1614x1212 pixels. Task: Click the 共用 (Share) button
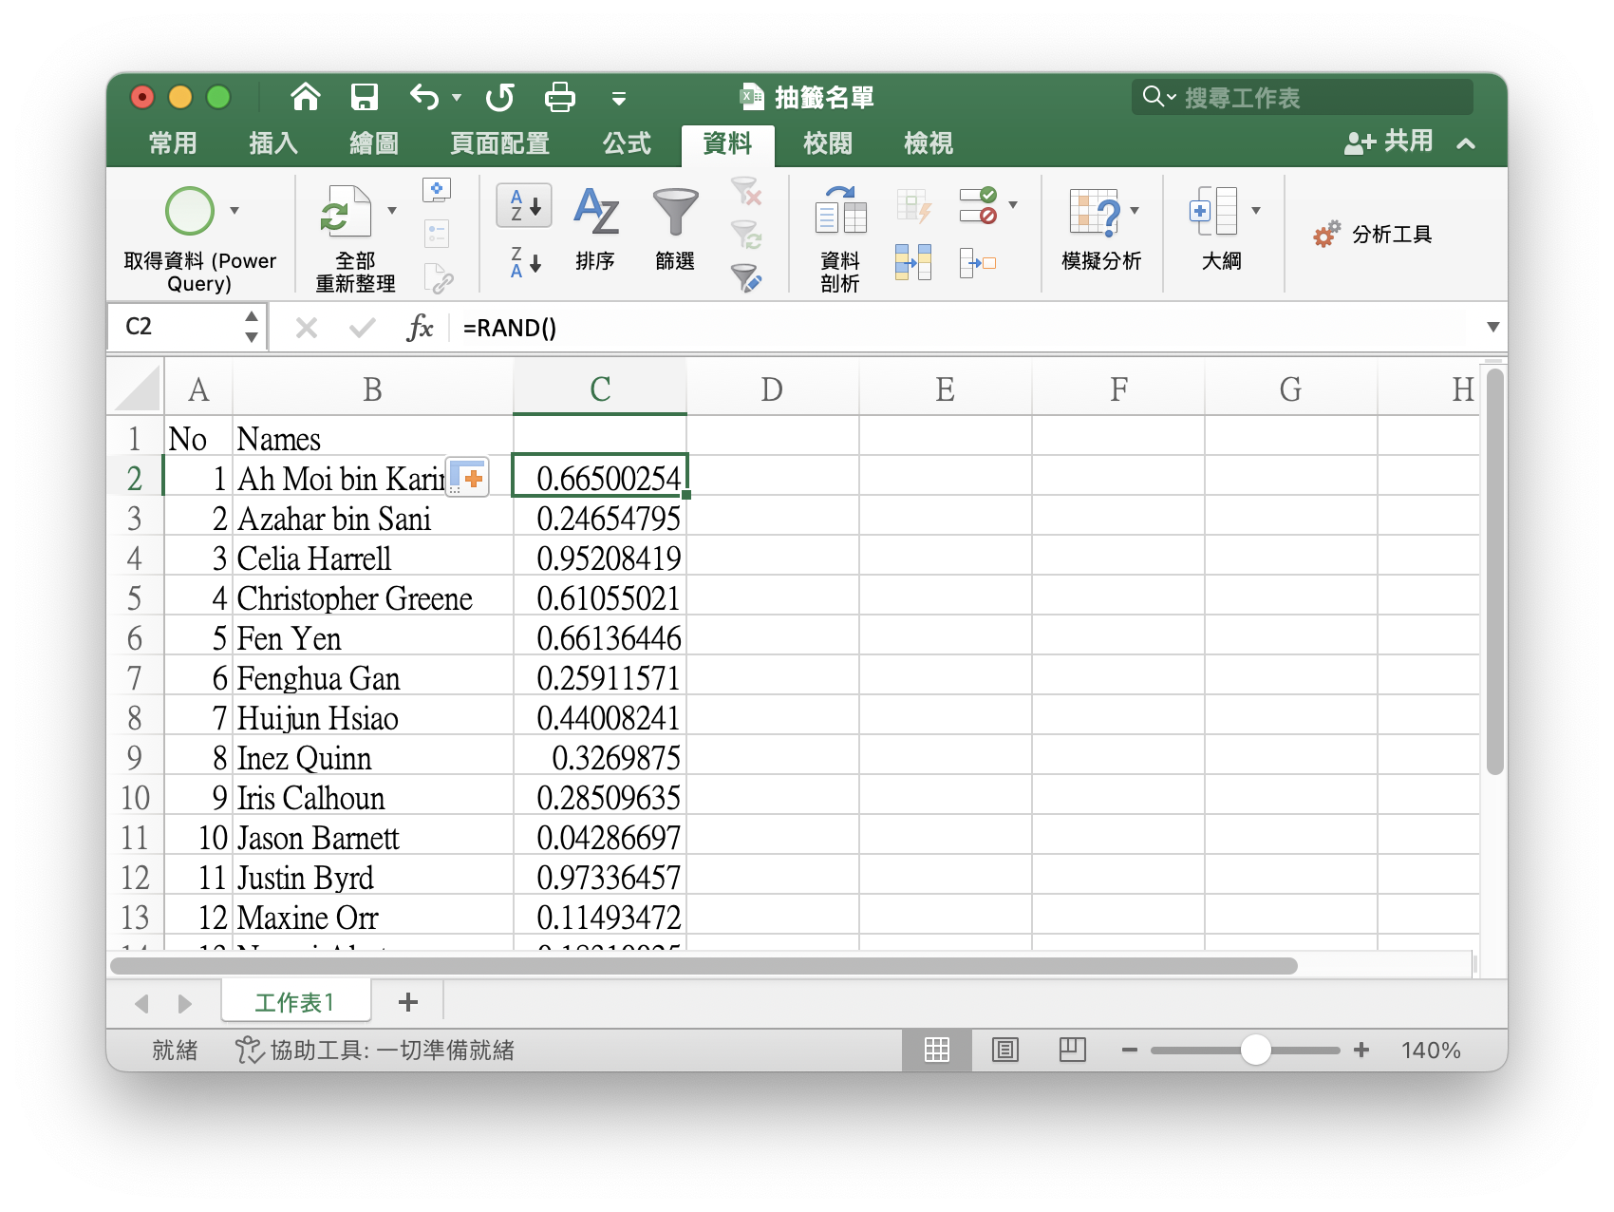pyautogui.click(x=1388, y=142)
